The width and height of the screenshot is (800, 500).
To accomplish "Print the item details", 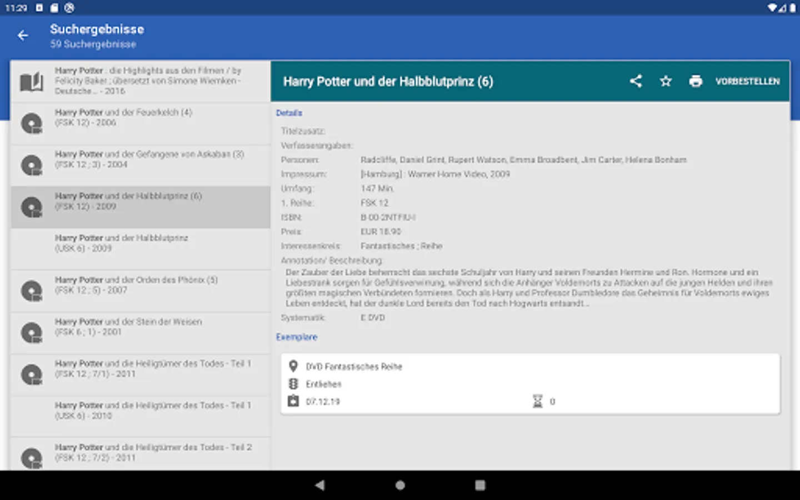I will [696, 81].
